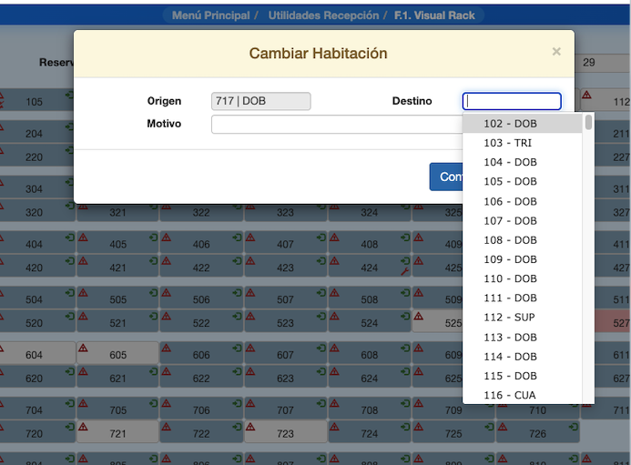Open Menú Principal breadcrumb
Image resolution: width=631 pixels, height=465 pixels.
[x=210, y=15]
